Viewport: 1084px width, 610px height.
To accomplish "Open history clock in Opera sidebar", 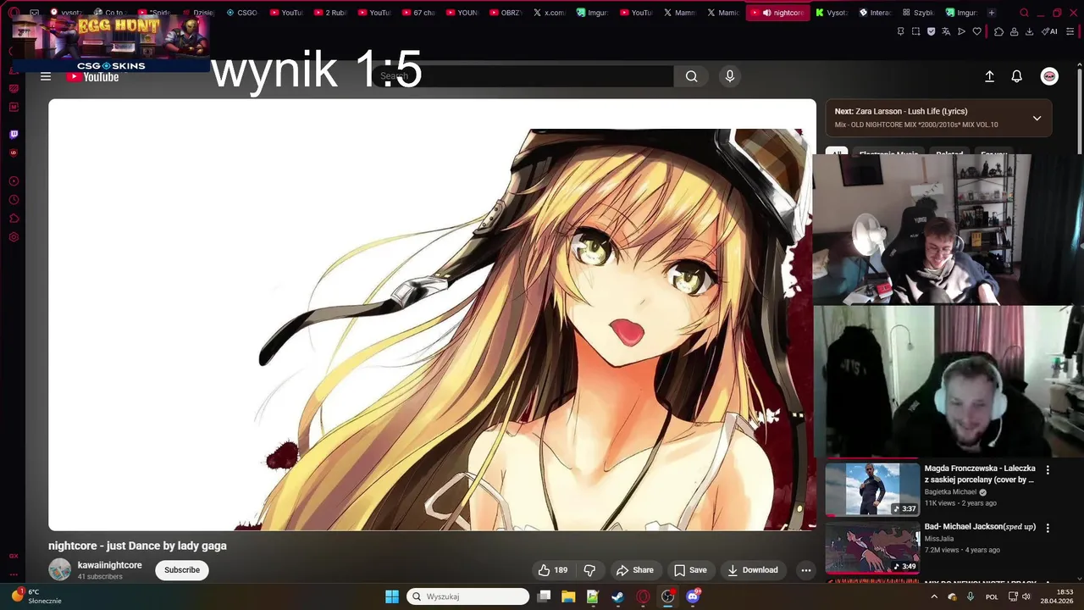I will [14, 200].
